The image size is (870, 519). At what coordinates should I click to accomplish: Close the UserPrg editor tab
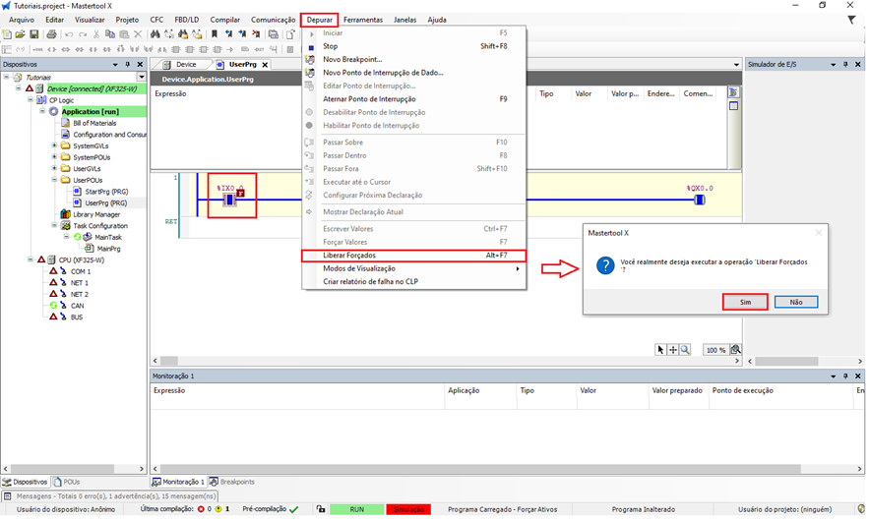coord(265,65)
